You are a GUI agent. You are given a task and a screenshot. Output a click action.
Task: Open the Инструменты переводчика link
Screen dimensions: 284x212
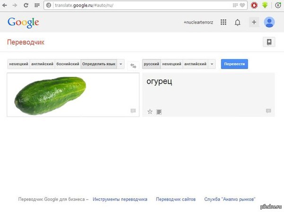tap(120, 199)
